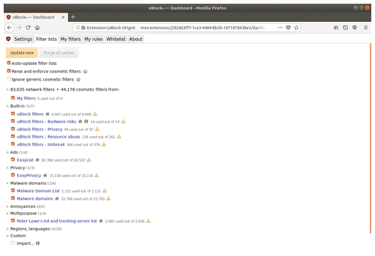Screen dimensions: 375x256
Task: Click the URL address field
Action: coord(203,27)
